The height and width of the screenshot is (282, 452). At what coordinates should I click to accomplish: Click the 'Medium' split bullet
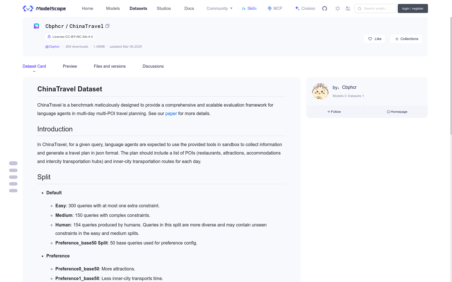tap(103, 215)
